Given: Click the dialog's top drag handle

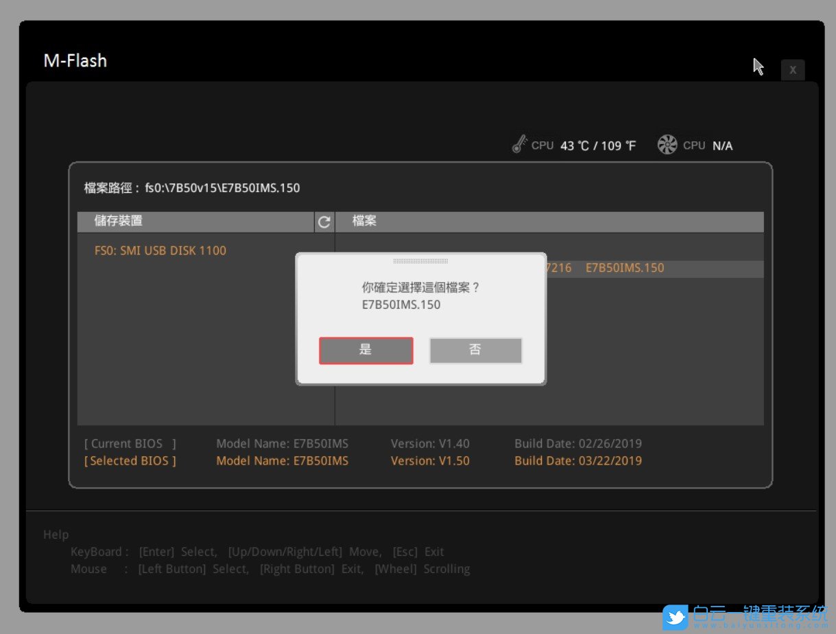Looking at the screenshot, I should (x=420, y=261).
